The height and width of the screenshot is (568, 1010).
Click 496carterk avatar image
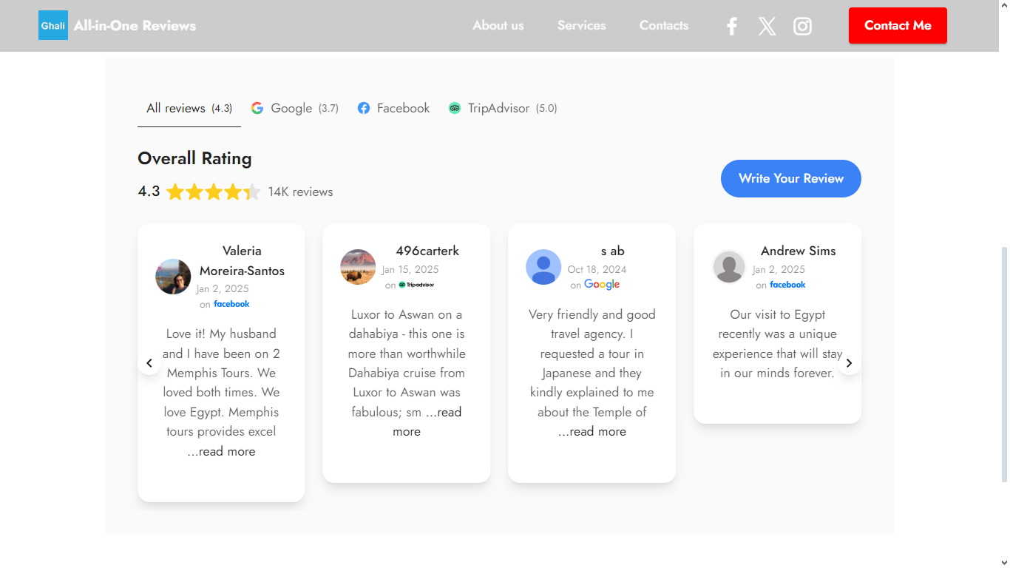point(358,267)
